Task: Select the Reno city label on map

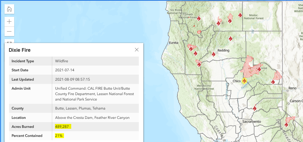Action: point(292,88)
